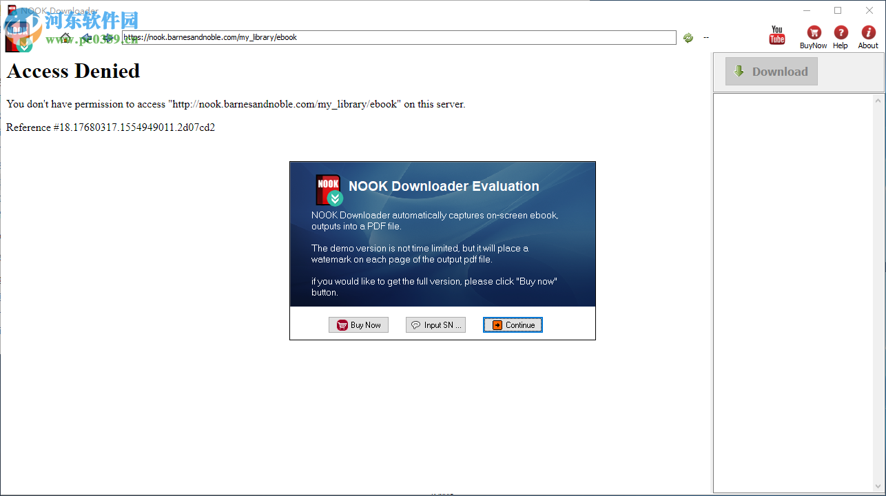Maximize the NOOK Downloader window
886x496 pixels.
point(838,10)
